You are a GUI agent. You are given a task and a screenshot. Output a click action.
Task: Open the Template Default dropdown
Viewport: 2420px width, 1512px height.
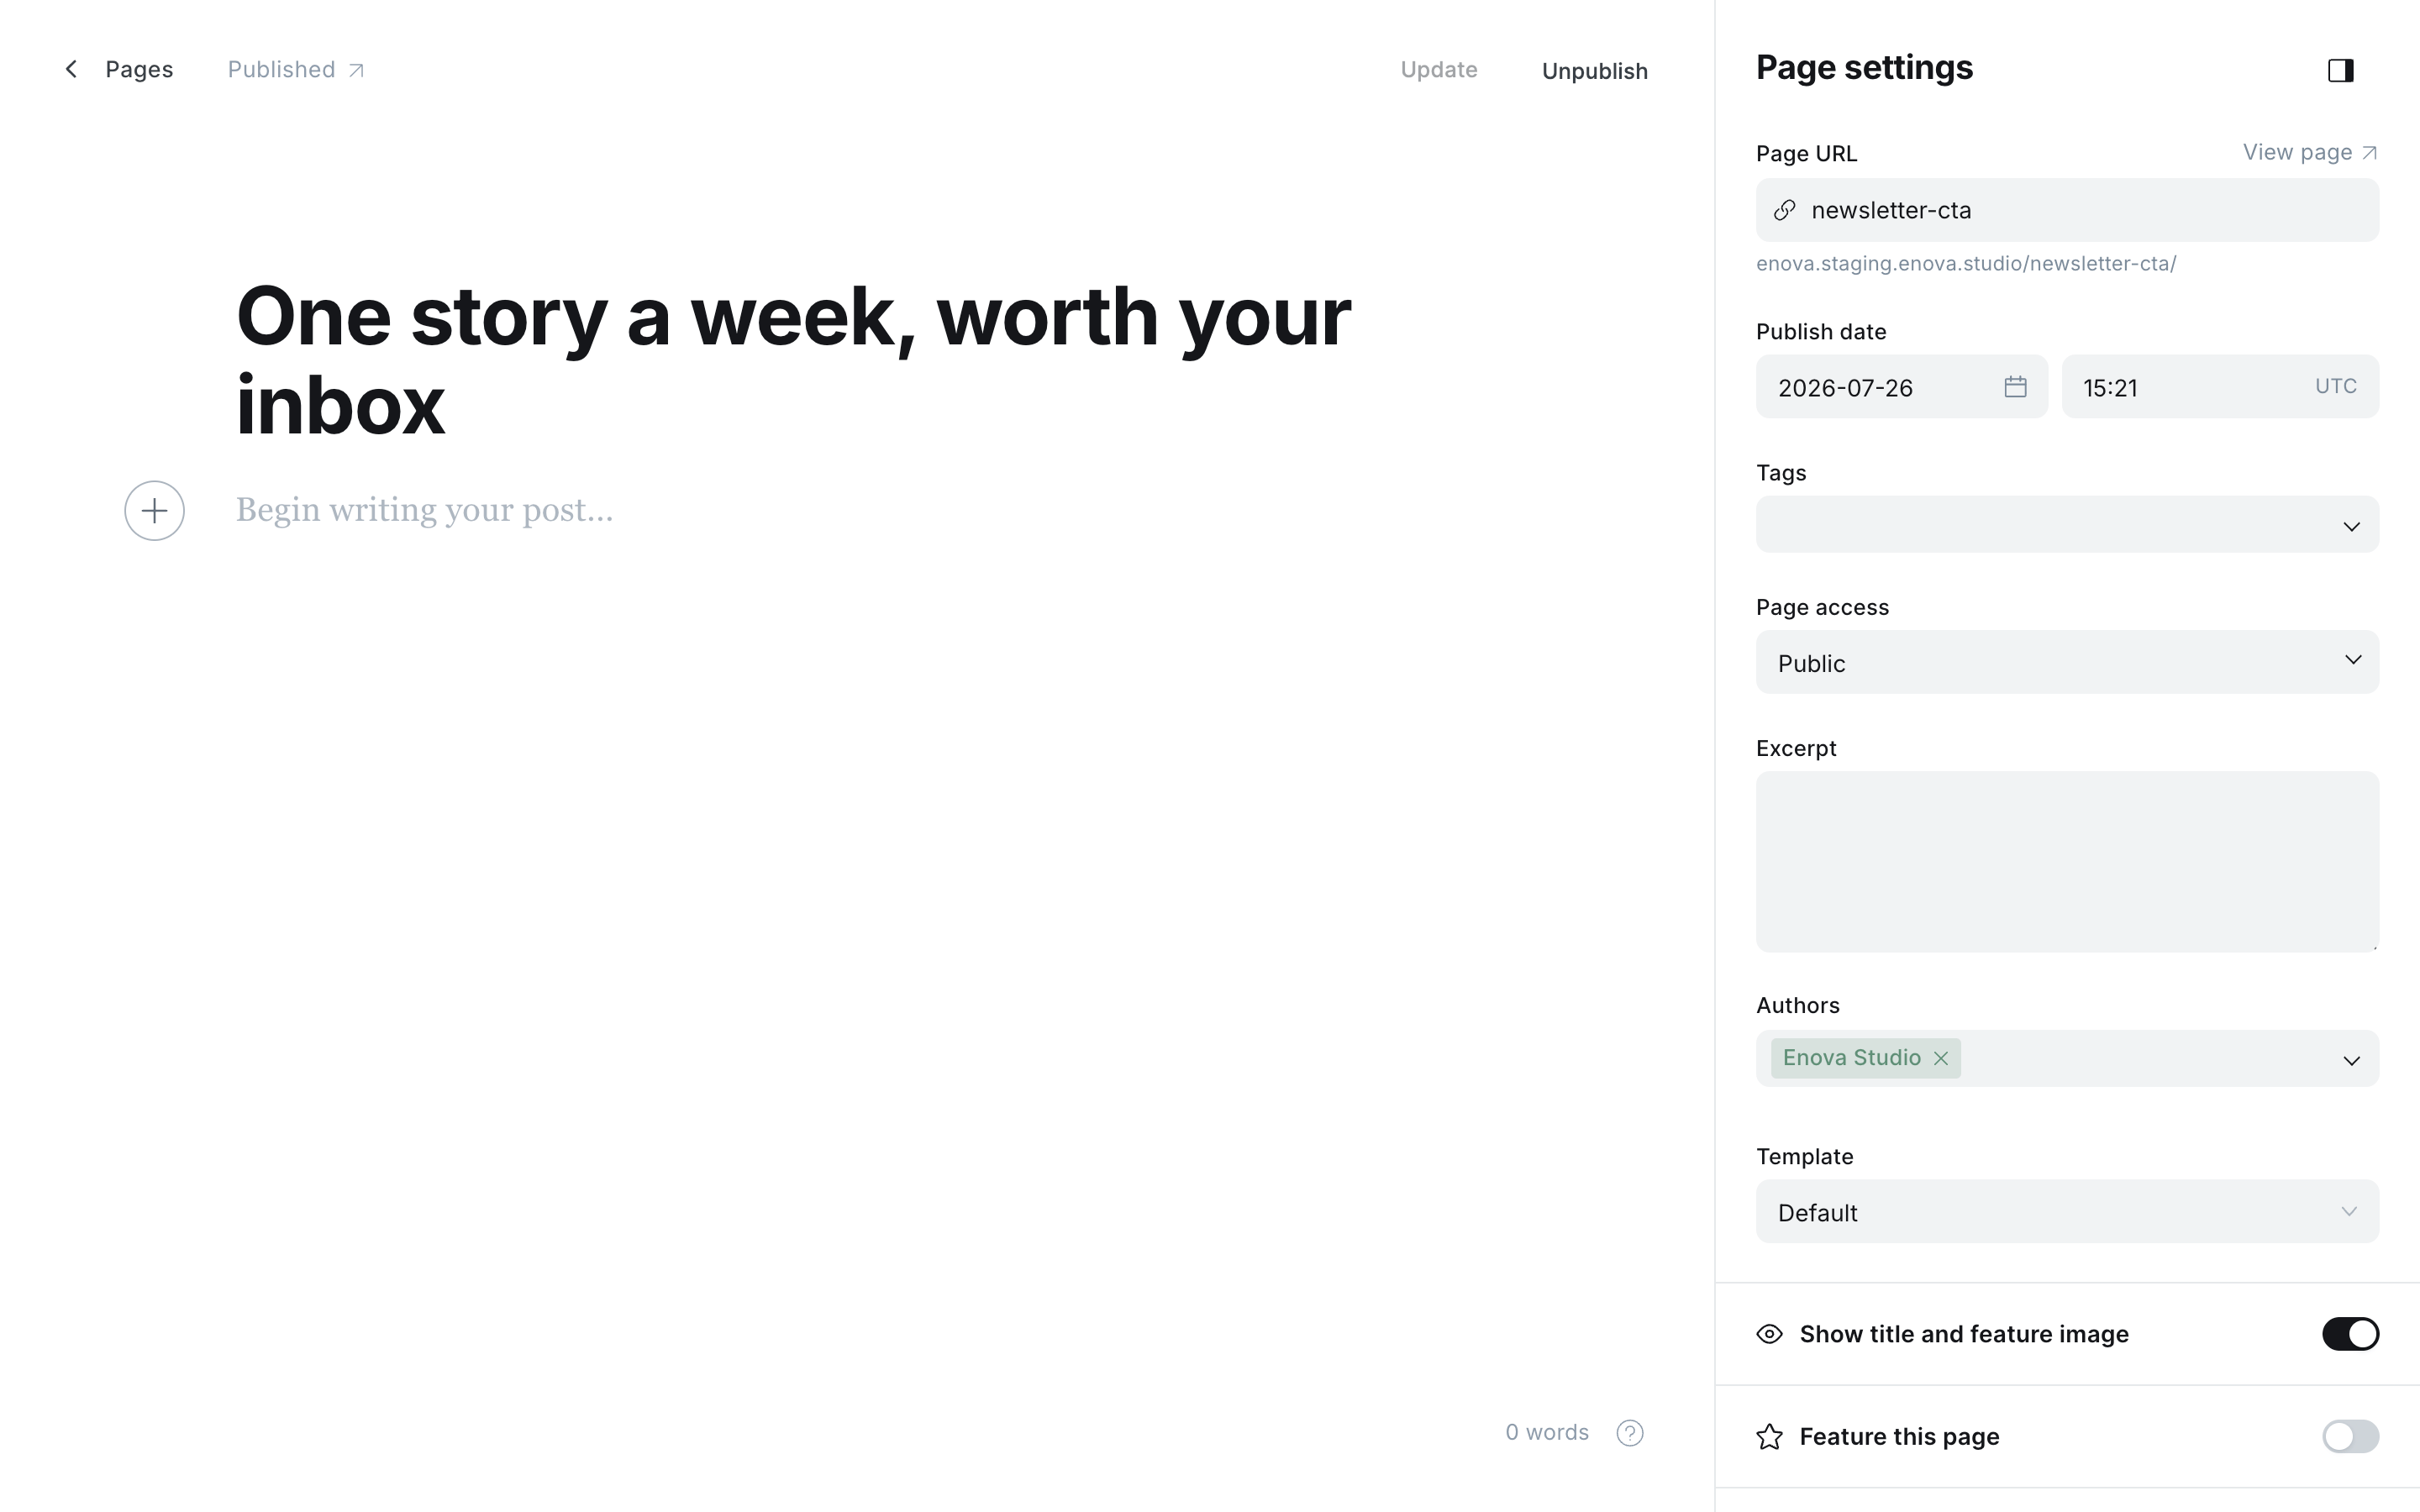pos(2067,1211)
